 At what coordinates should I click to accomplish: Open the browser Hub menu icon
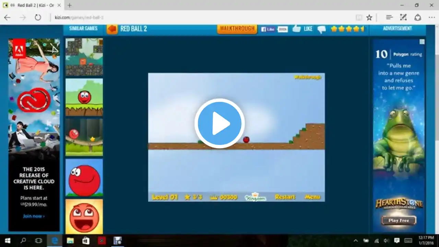(x=389, y=17)
